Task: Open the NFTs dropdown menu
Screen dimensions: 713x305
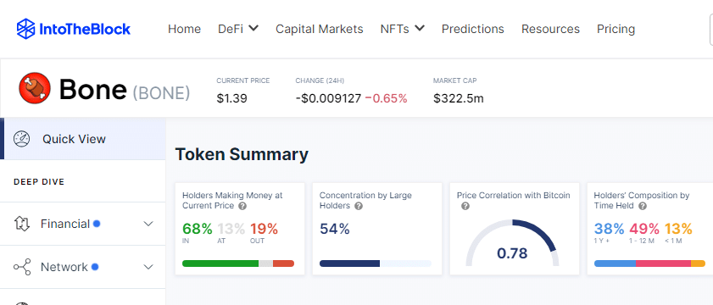Action: pyautogui.click(x=403, y=29)
